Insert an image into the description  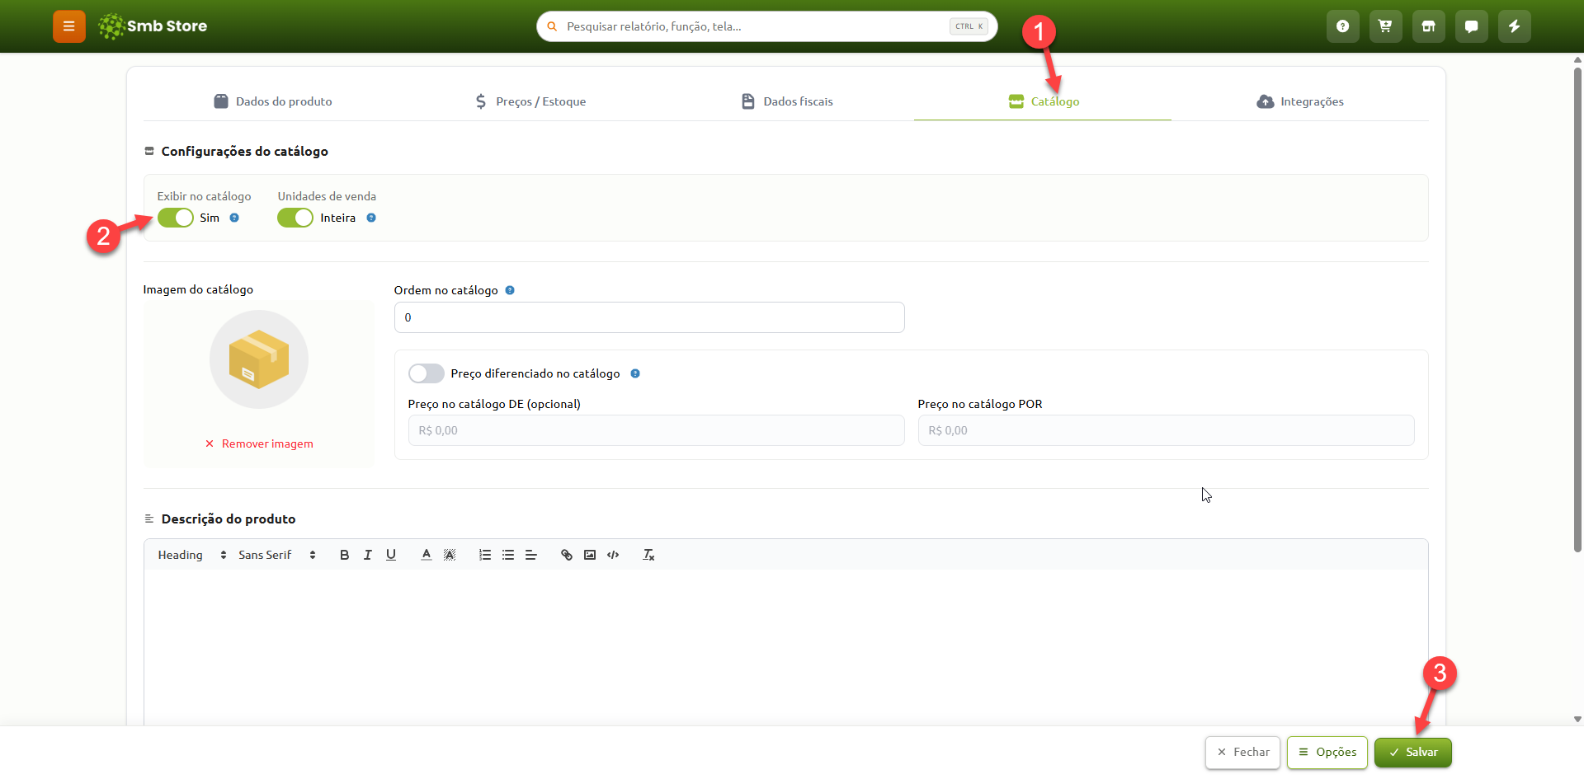[590, 555]
